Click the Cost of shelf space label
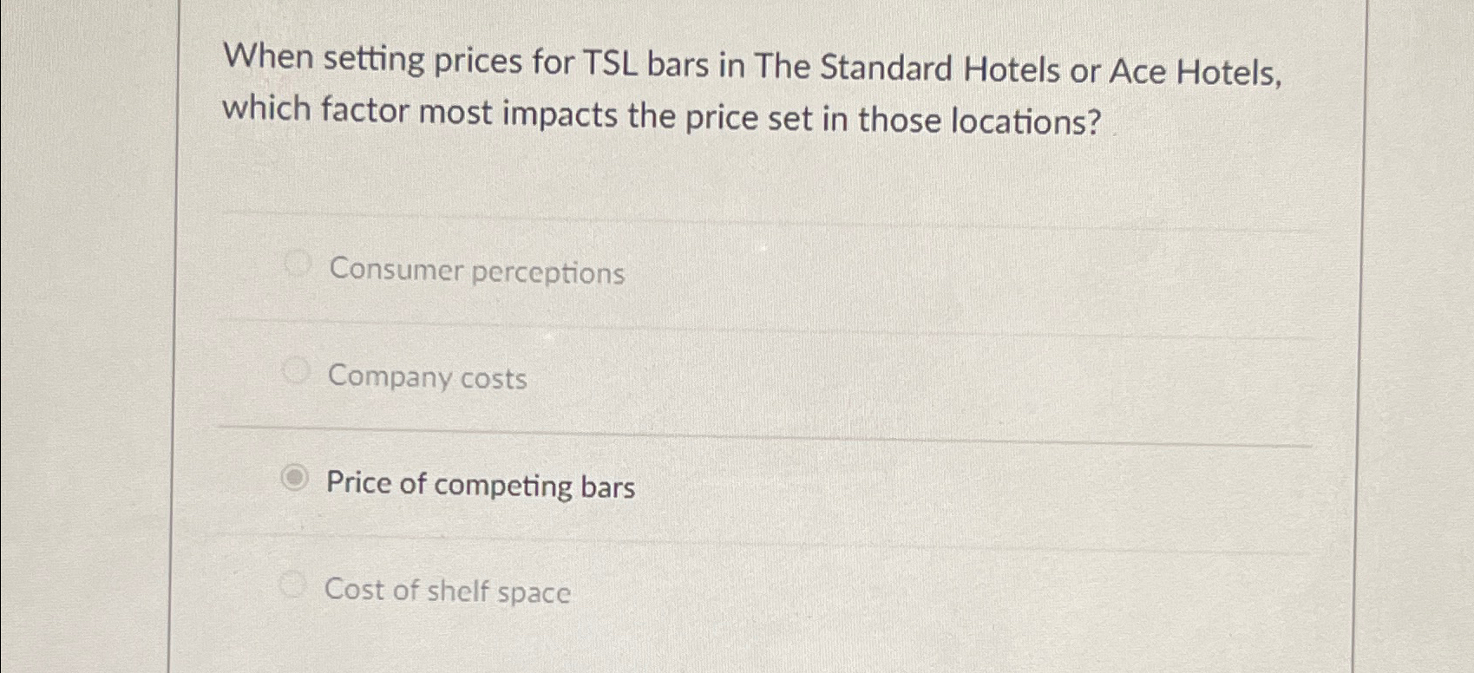This screenshot has height=673, width=1474. [447, 591]
